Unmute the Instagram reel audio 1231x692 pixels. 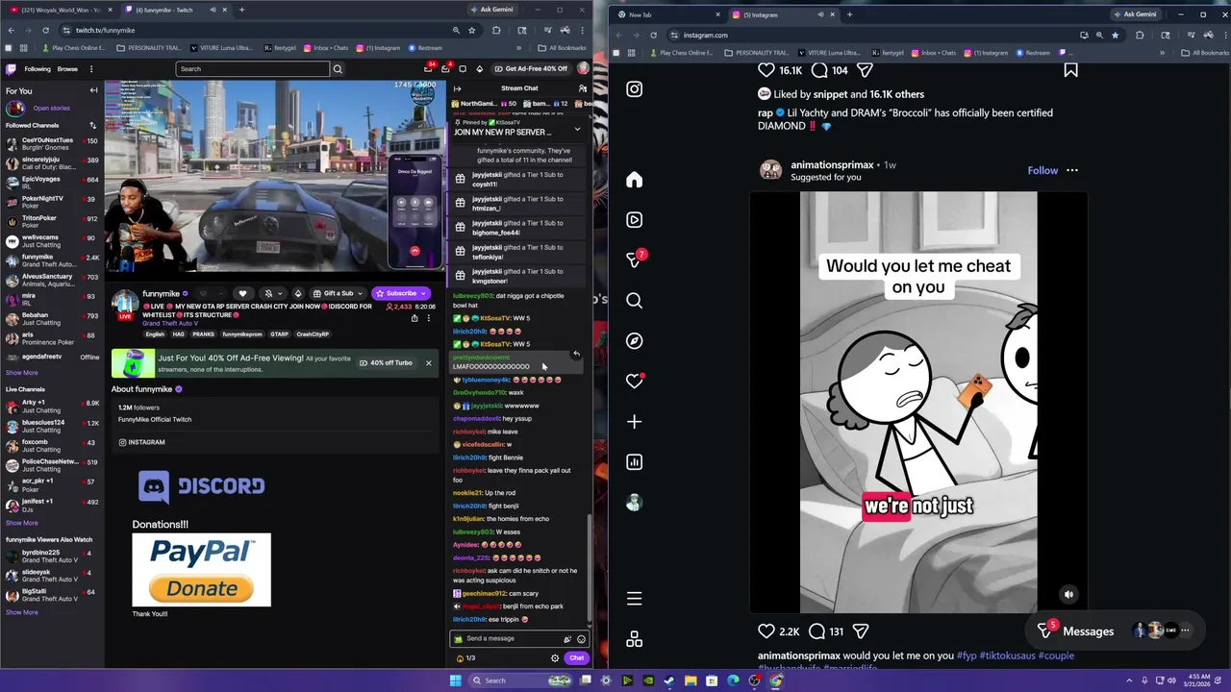pos(1068,595)
